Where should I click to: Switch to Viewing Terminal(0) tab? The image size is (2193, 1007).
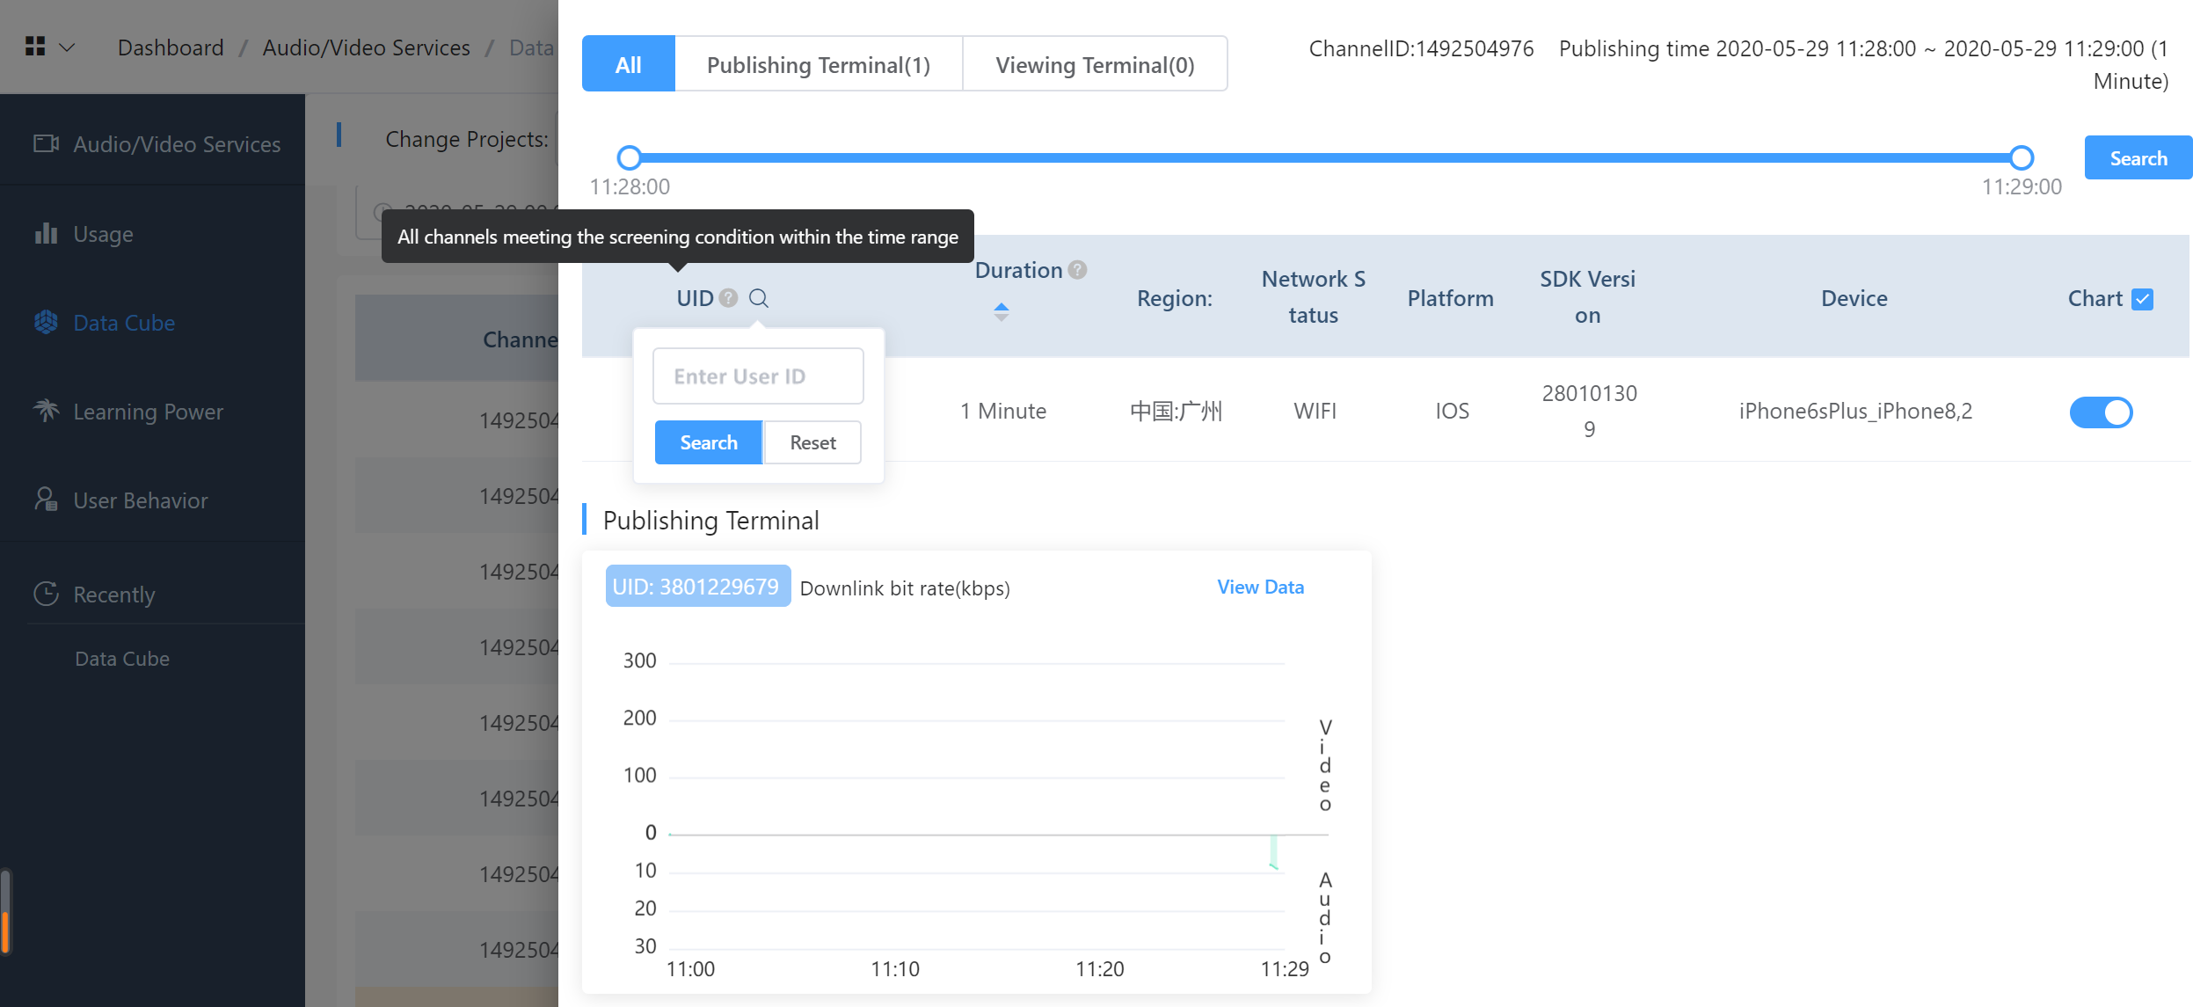pyautogui.click(x=1094, y=64)
